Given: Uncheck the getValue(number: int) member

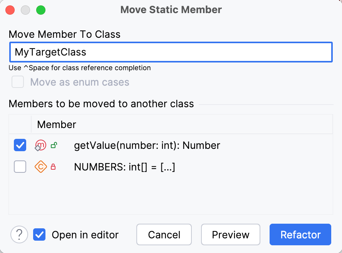Looking at the screenshot, I should [x=20, y=145].
